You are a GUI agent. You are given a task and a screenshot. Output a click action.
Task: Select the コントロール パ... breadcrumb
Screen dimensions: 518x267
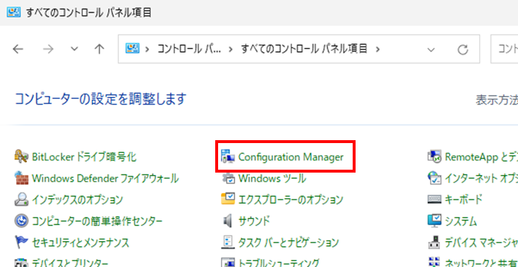[x=189, y=49]
